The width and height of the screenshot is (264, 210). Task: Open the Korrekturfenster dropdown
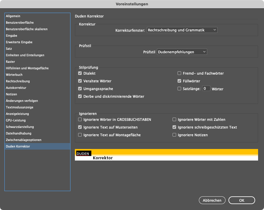tap(182, 30)
